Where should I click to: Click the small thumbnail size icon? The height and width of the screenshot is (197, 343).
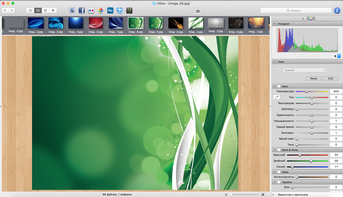coord(226,194)
